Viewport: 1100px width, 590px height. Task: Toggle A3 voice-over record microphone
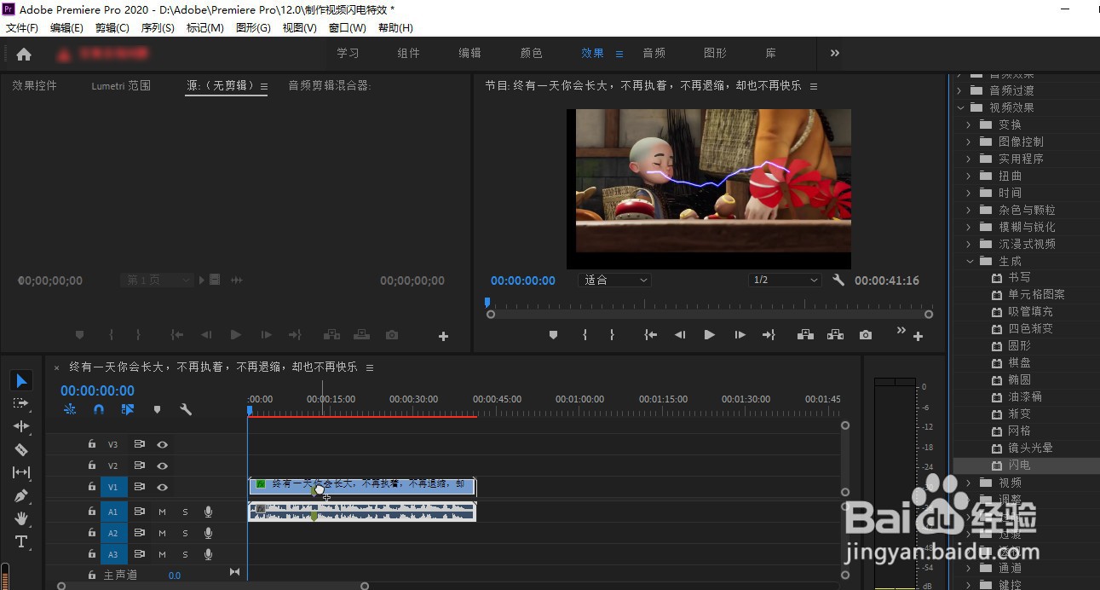[x=208, y=554]
